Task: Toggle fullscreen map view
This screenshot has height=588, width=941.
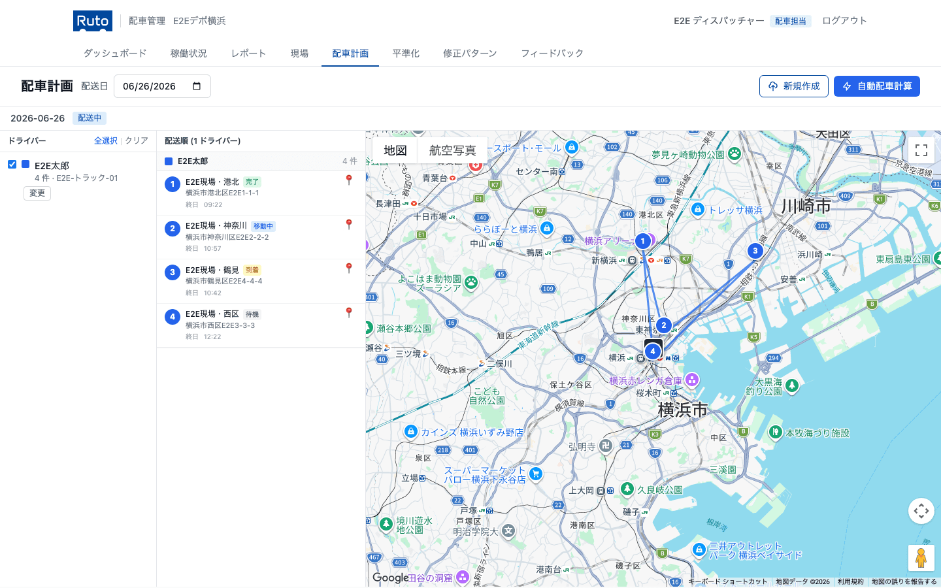Action: point(921,150)
